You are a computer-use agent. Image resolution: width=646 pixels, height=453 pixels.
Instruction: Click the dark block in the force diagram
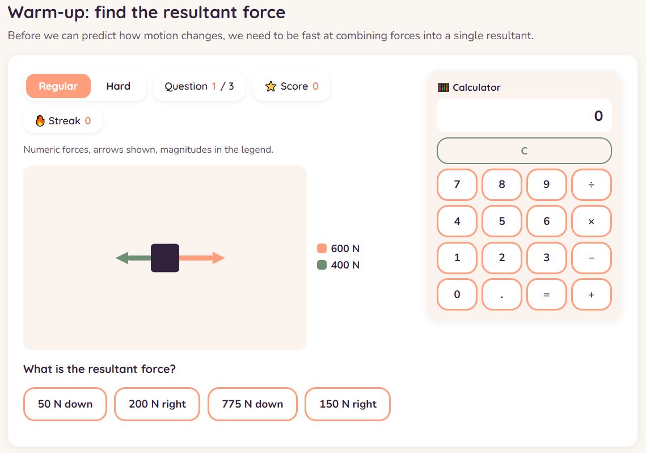tap(165, 258)
